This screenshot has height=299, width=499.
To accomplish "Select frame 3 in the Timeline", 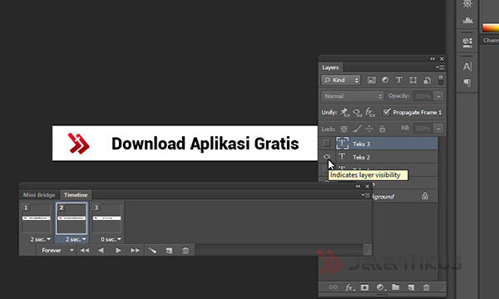I will (107, 218).
